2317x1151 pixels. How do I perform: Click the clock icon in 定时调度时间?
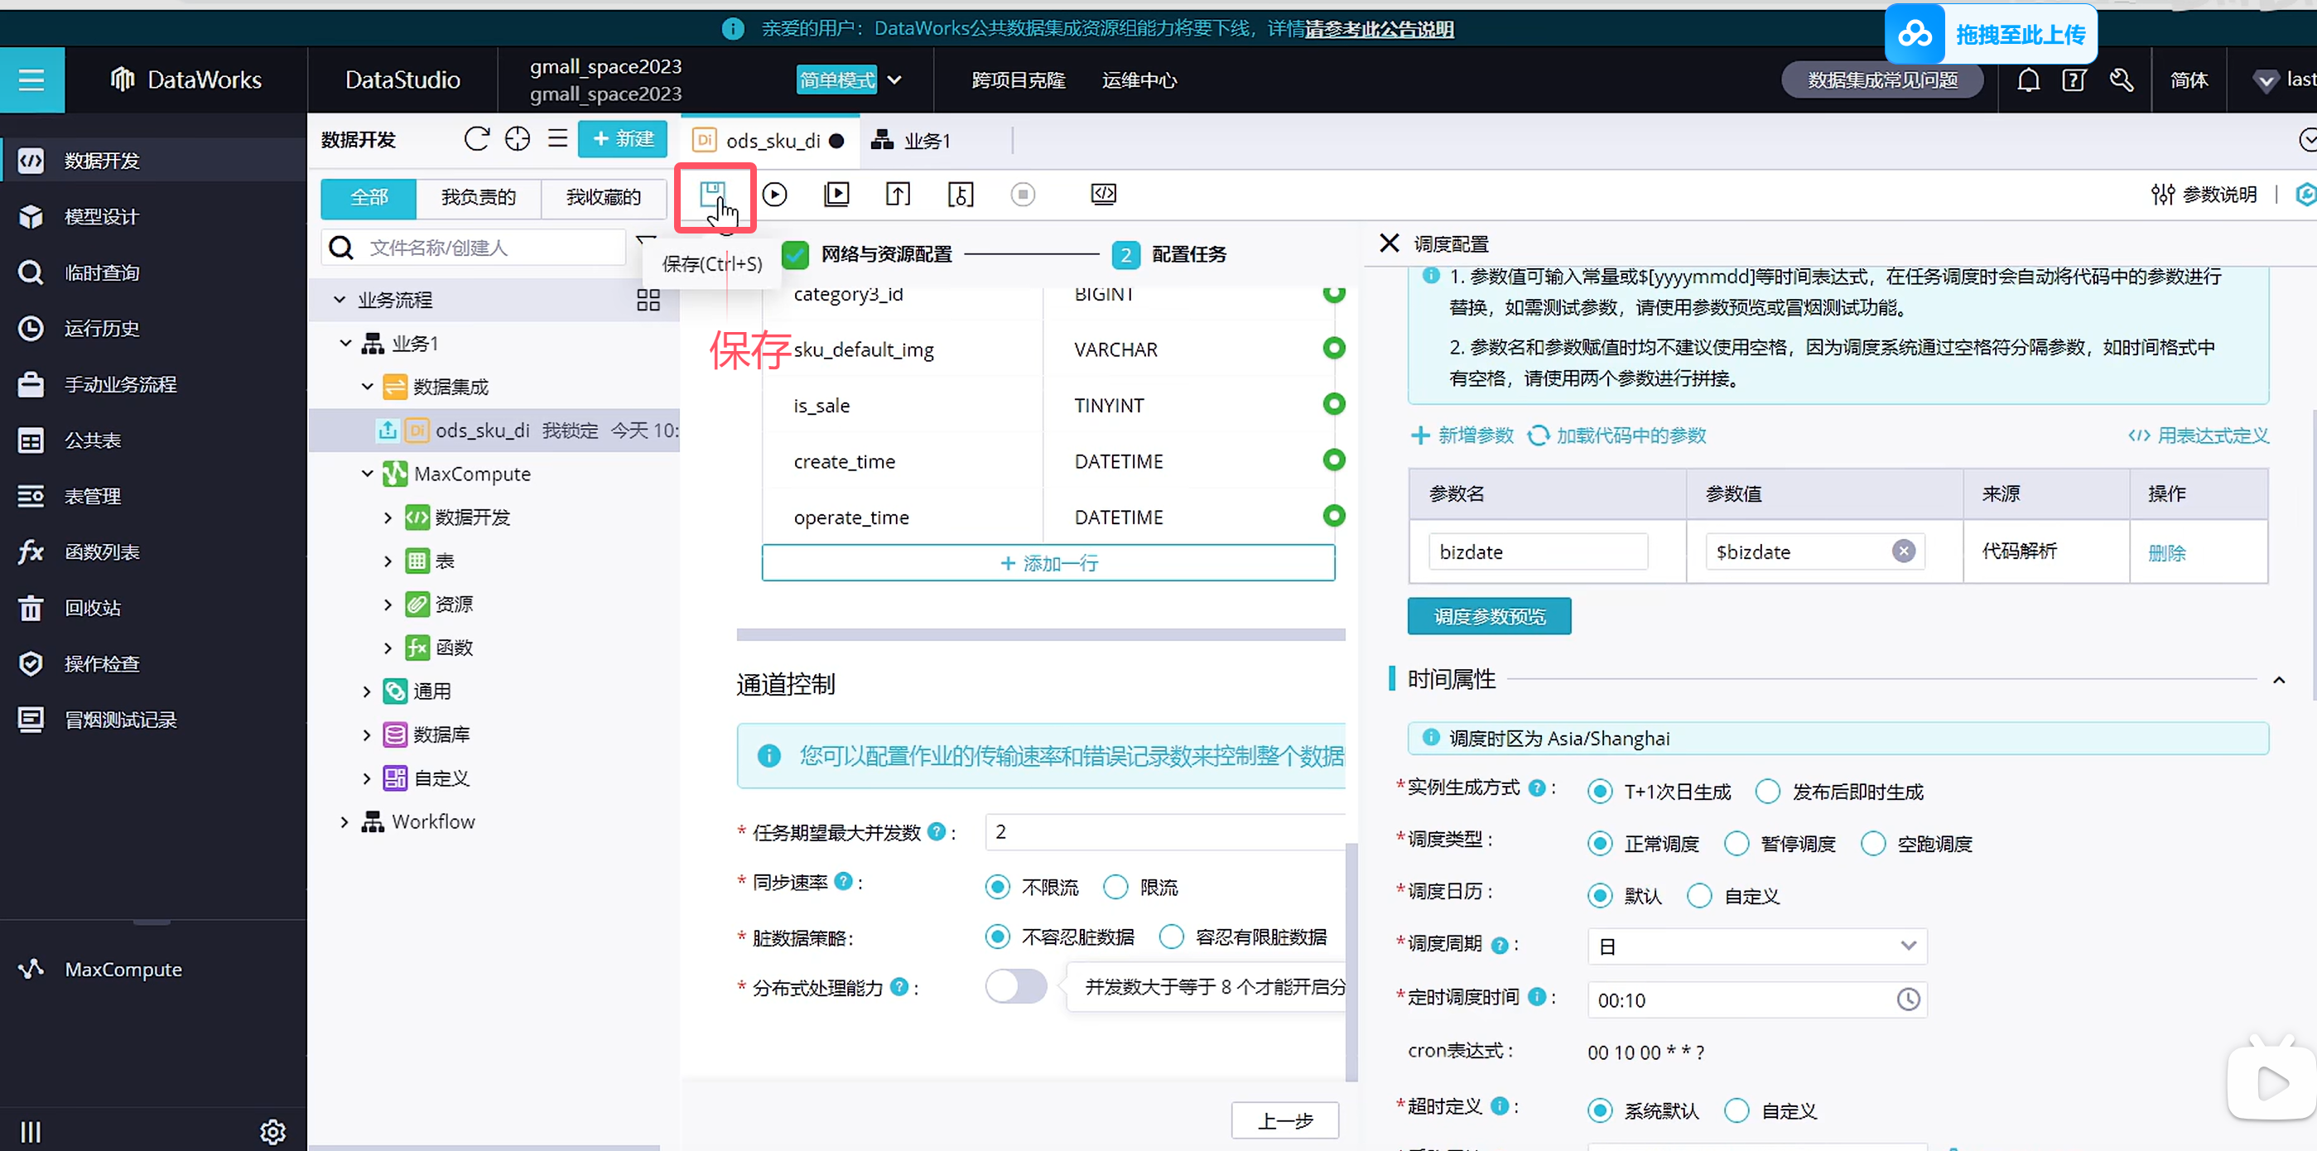point(1908,999)
